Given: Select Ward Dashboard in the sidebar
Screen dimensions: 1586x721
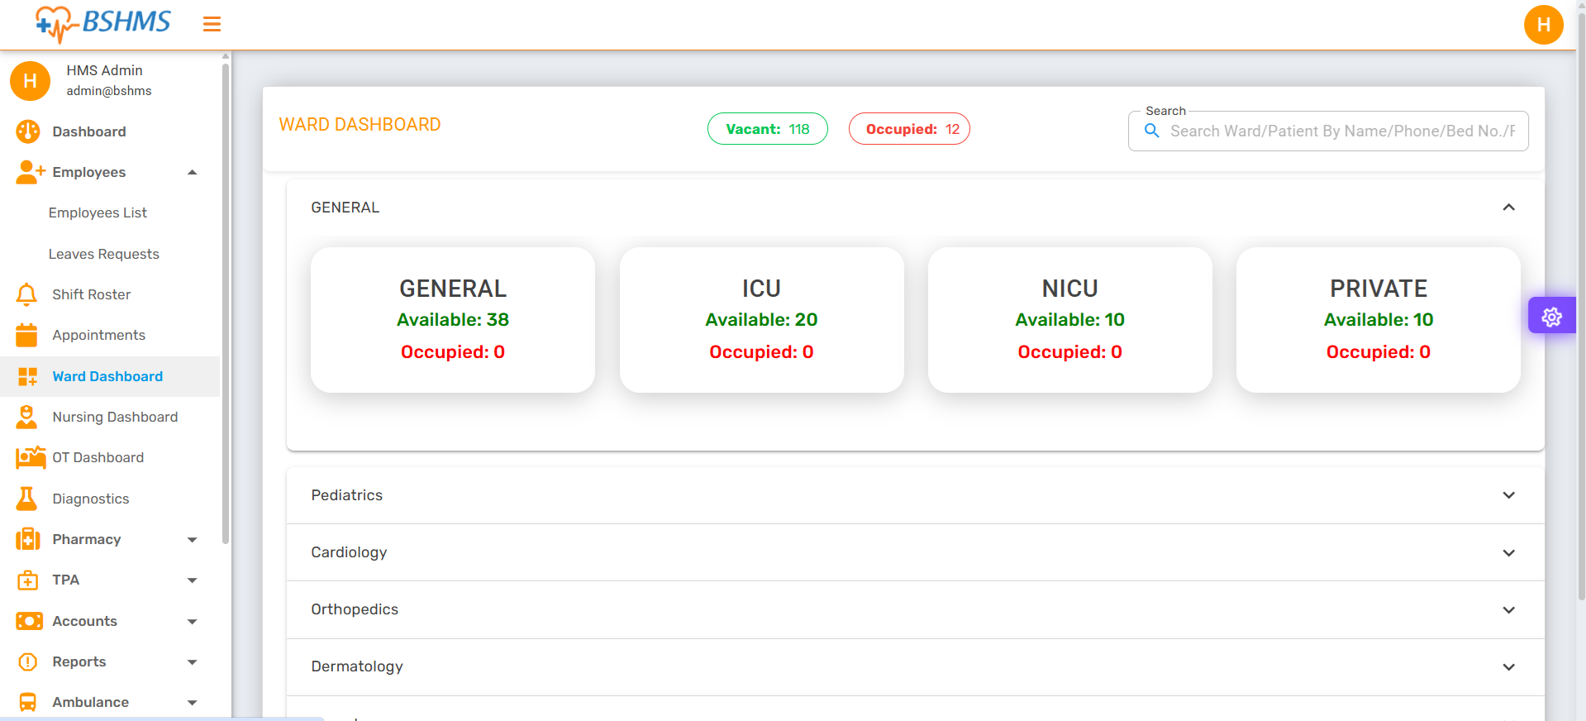Looking at the screenshot, I should pos(107,376).
